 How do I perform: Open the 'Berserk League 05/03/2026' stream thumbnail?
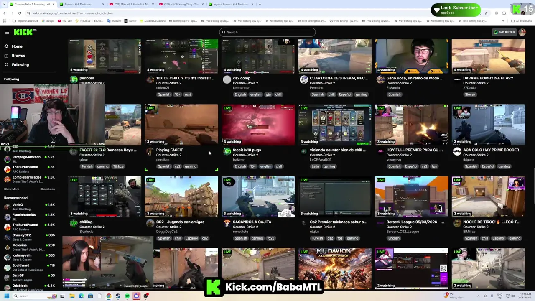pyautogui.click(x=412, y=197)
